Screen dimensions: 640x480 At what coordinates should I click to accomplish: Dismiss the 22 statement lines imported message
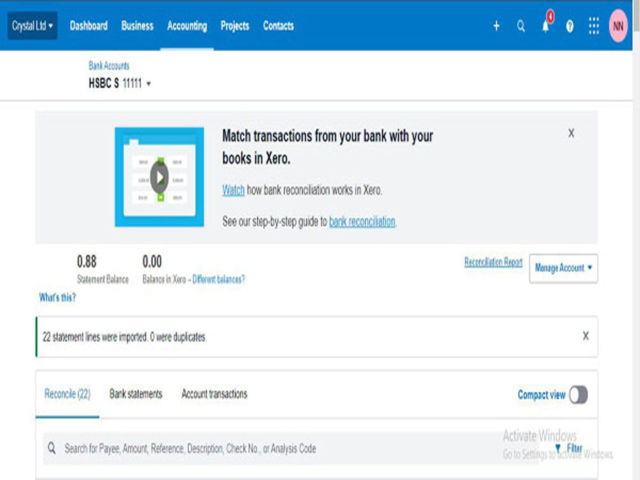586,336
